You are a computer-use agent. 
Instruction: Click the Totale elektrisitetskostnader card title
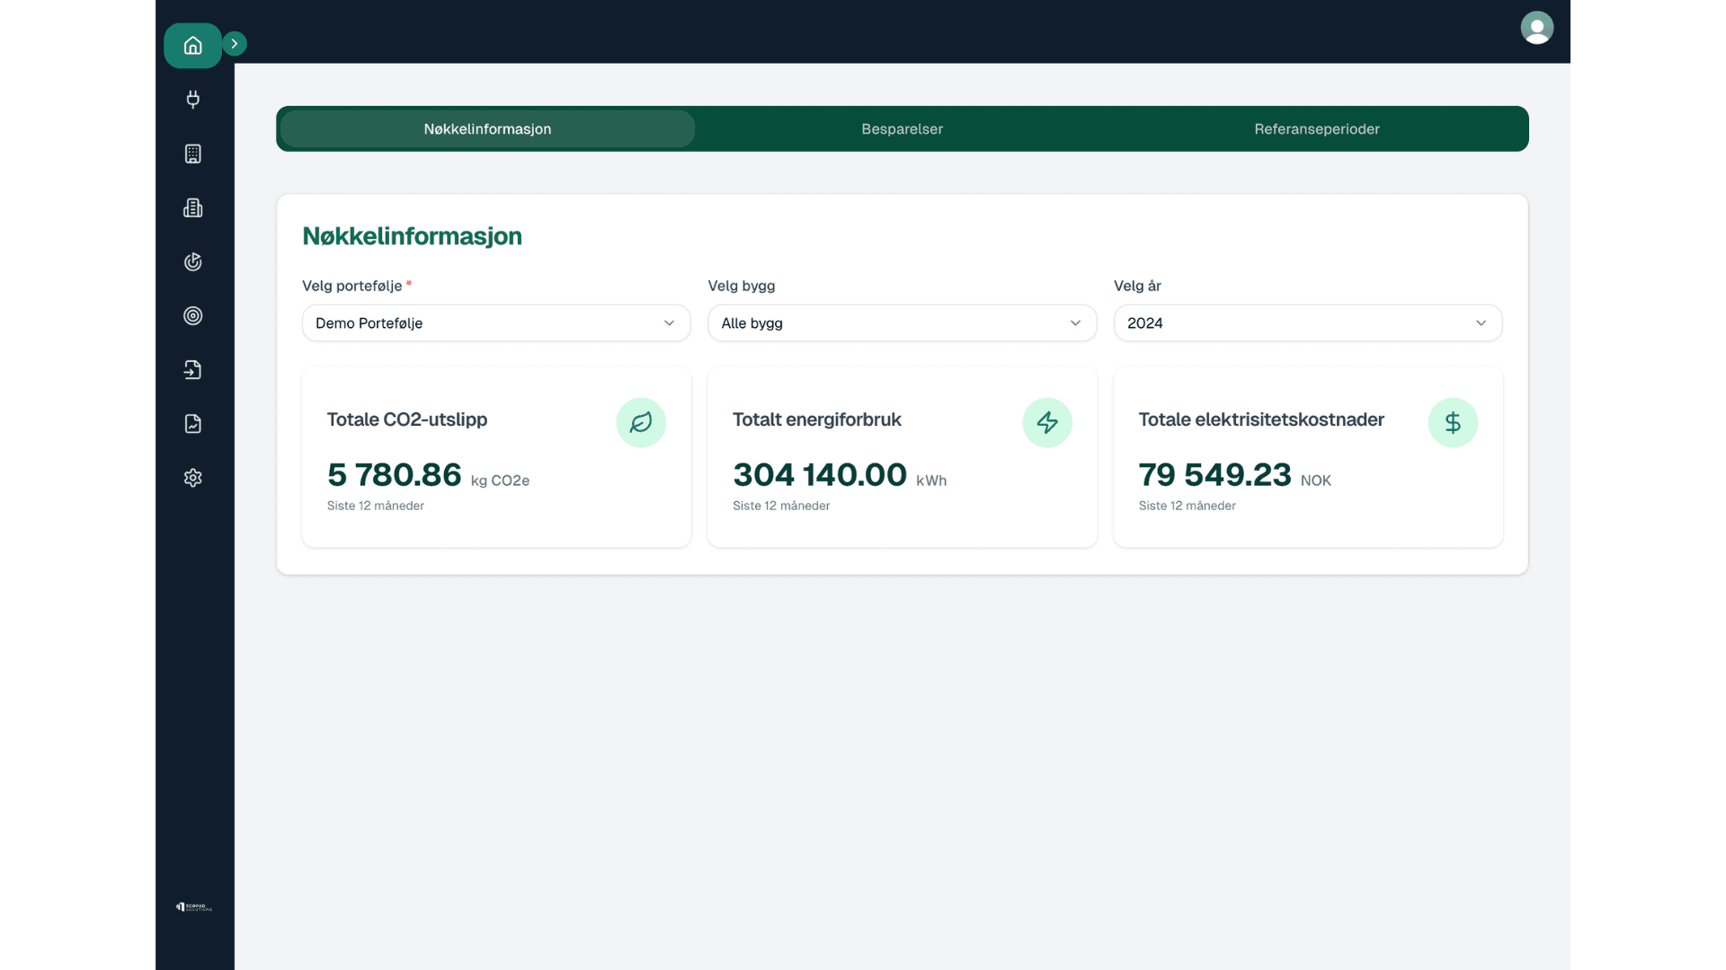(1260, 419)
